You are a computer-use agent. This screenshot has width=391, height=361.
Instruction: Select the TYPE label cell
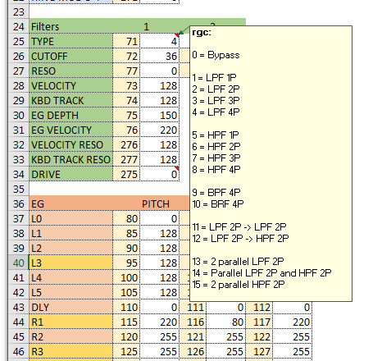[x=70, y=42]
